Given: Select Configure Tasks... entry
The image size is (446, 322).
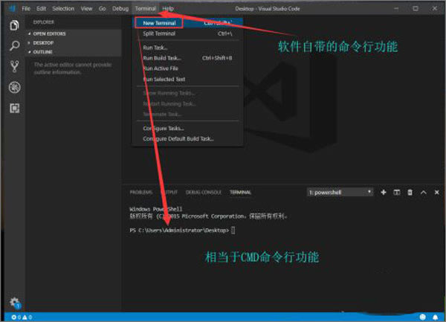Looking at the screenshot, I should click(x=189, y=129).
